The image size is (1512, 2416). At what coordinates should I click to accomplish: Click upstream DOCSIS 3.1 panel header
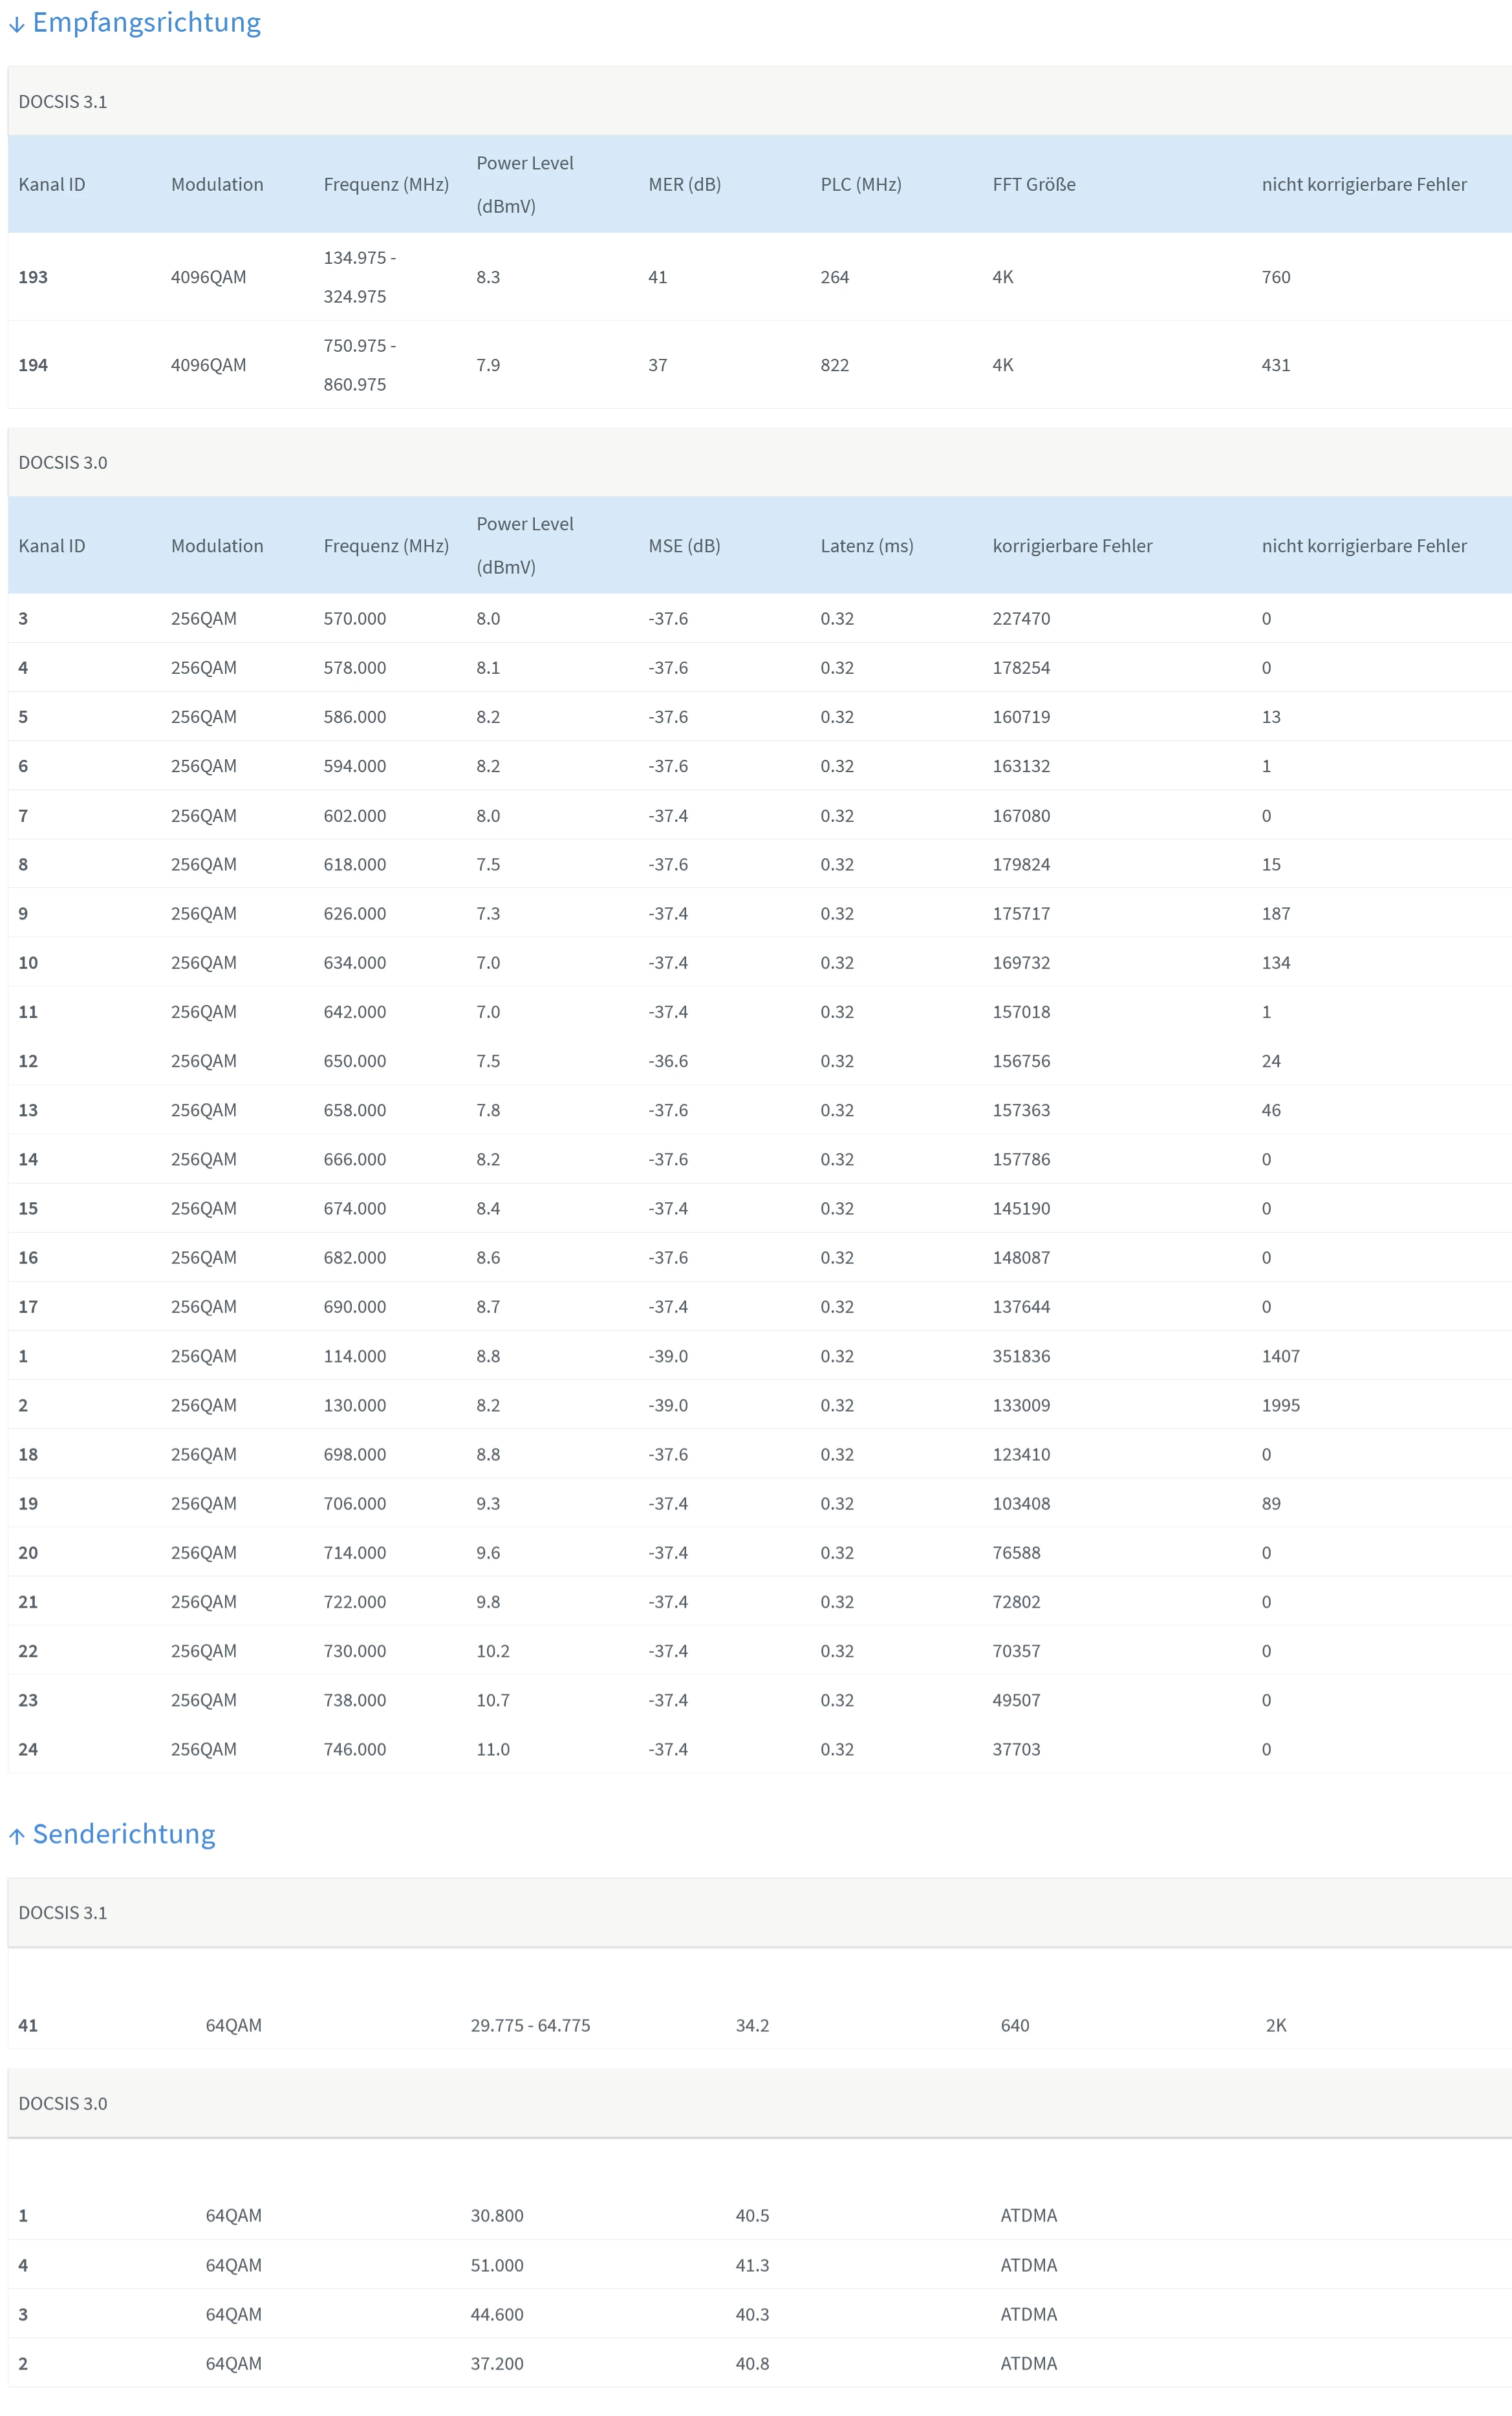[x=62, y=1912]
